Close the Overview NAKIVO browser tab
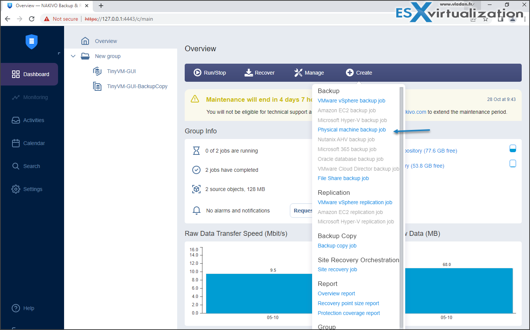 pyautogui.click(x=87, y=6)
